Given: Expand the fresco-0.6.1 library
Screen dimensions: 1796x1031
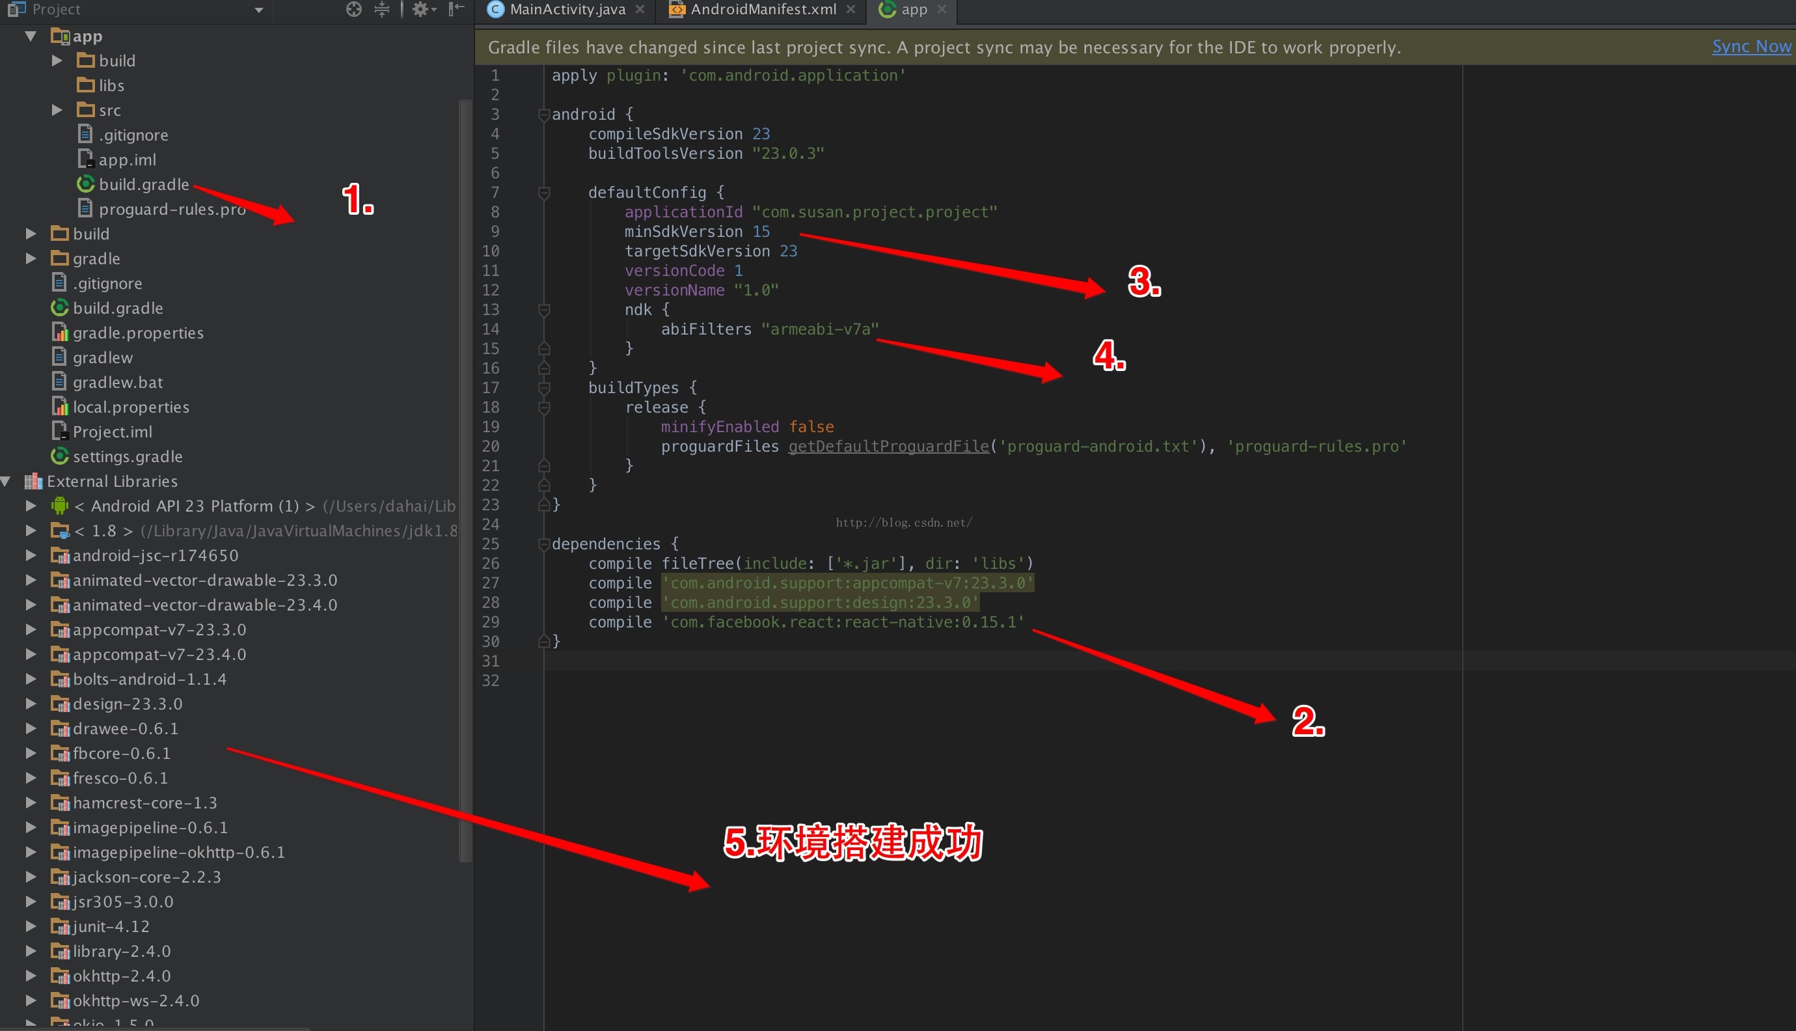Looking at the screenshot, I should point(31,778).
